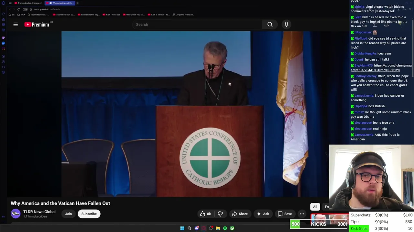Reload the page in browser toolbar
The height and width of the screenshot is (232, 414).
click(18, 9)
